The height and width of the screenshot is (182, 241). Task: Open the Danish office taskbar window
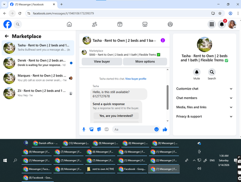point(46,143)
